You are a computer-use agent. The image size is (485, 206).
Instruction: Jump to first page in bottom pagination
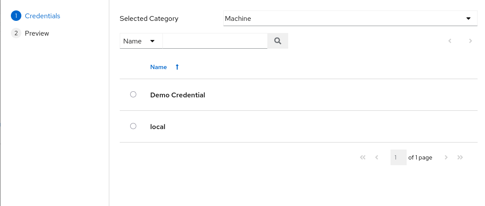click(363, 158)
